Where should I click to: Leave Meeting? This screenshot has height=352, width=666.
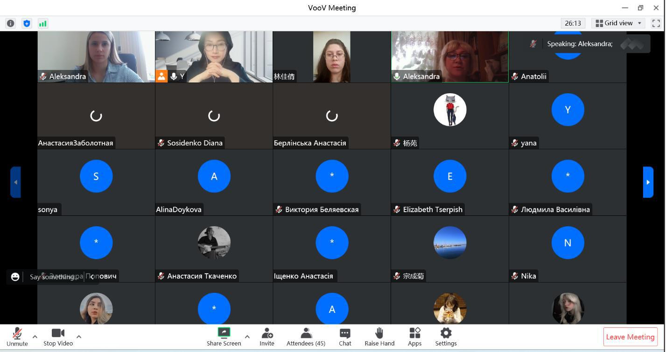(x=630, y=337)
